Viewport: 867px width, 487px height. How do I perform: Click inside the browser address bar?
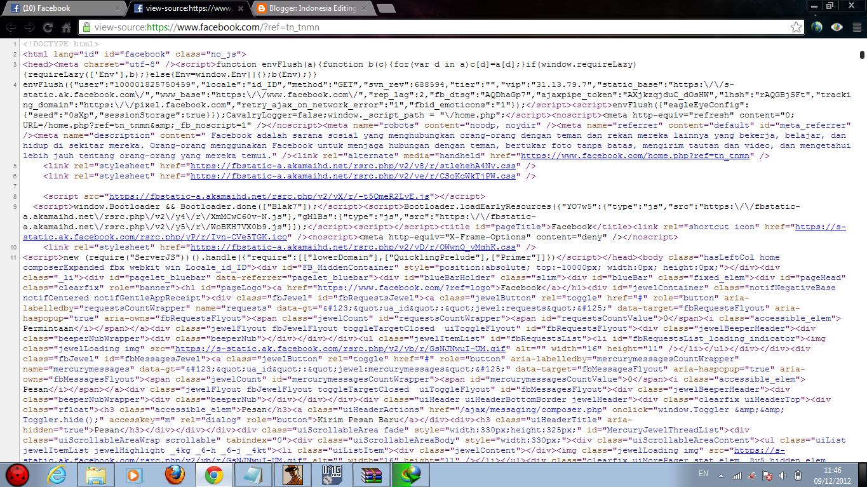point(381,27)
